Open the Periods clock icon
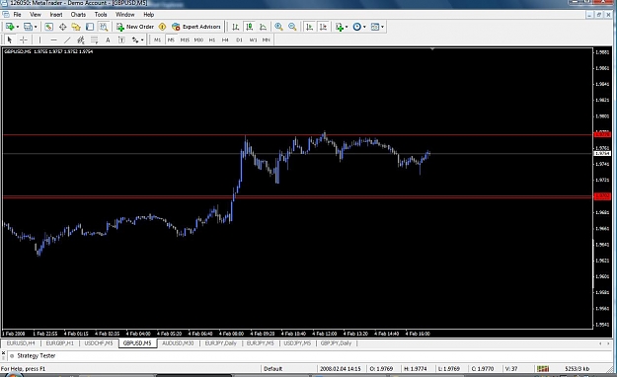Viewport: 617px width, 377px height. [x=357, y=27]
